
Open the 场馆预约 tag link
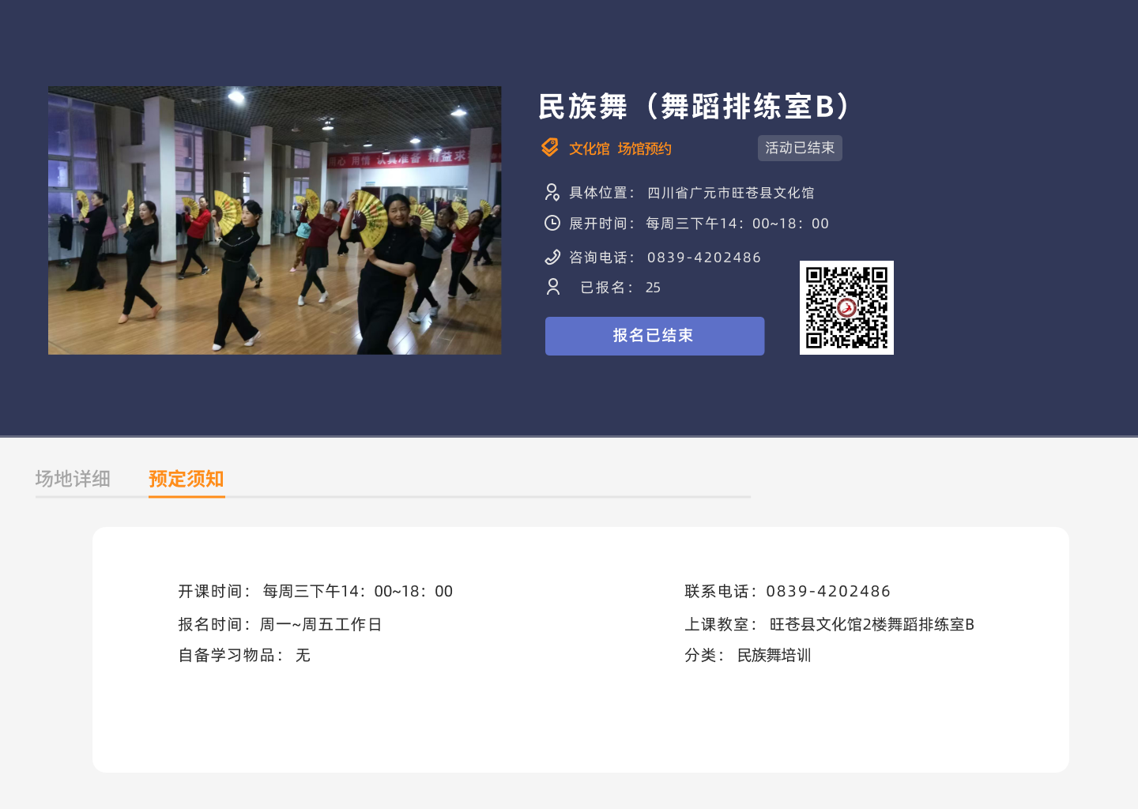[x=644, y=149]
